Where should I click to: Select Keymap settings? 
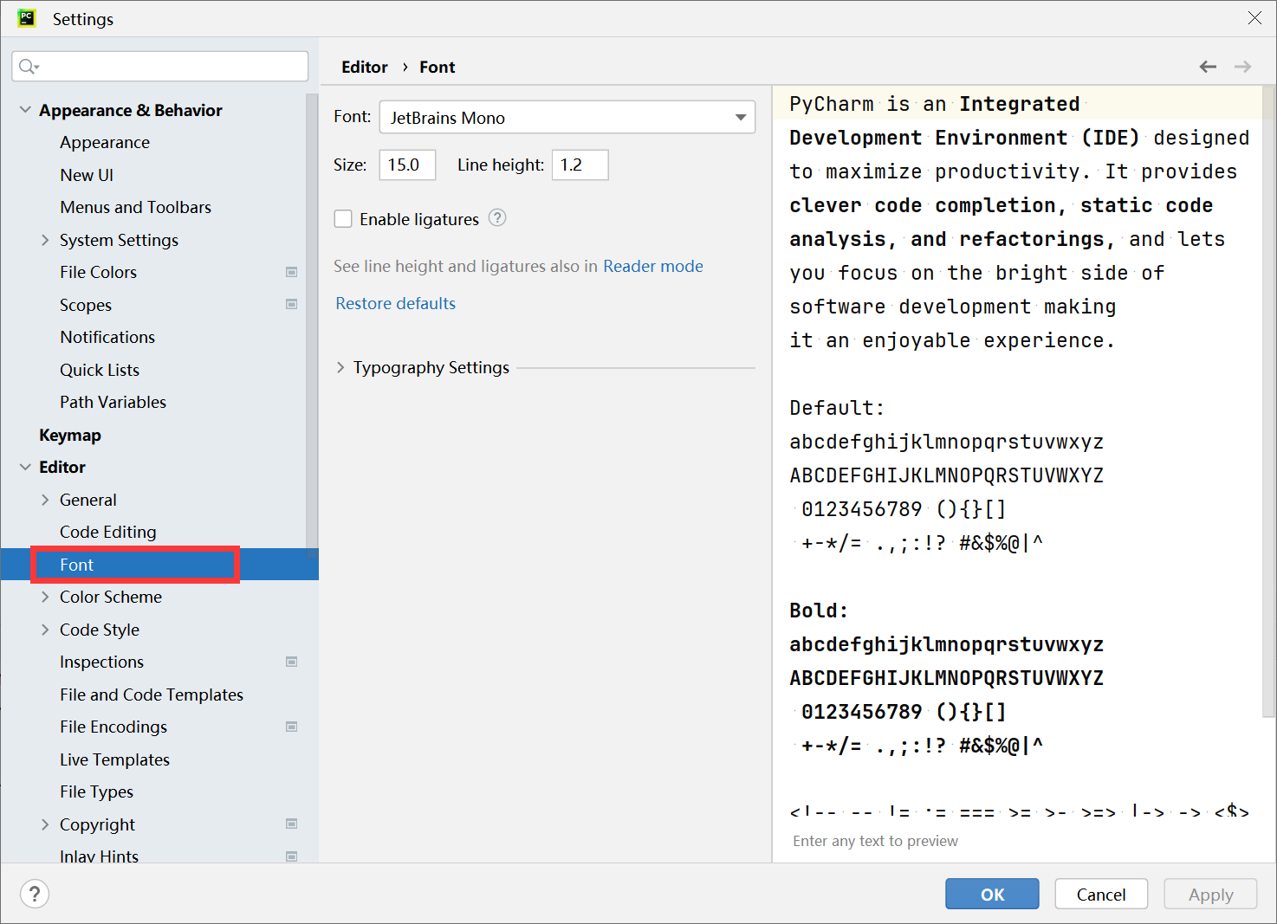pos(70,435)
